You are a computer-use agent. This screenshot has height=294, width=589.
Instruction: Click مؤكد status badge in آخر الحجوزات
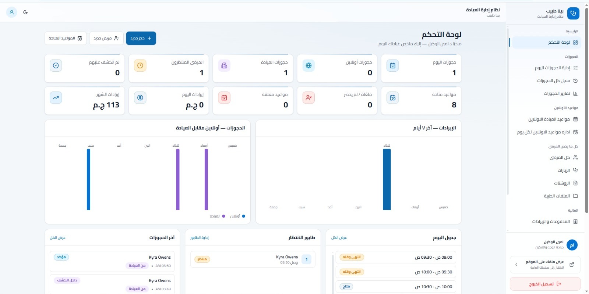click(x=61, y=257)
